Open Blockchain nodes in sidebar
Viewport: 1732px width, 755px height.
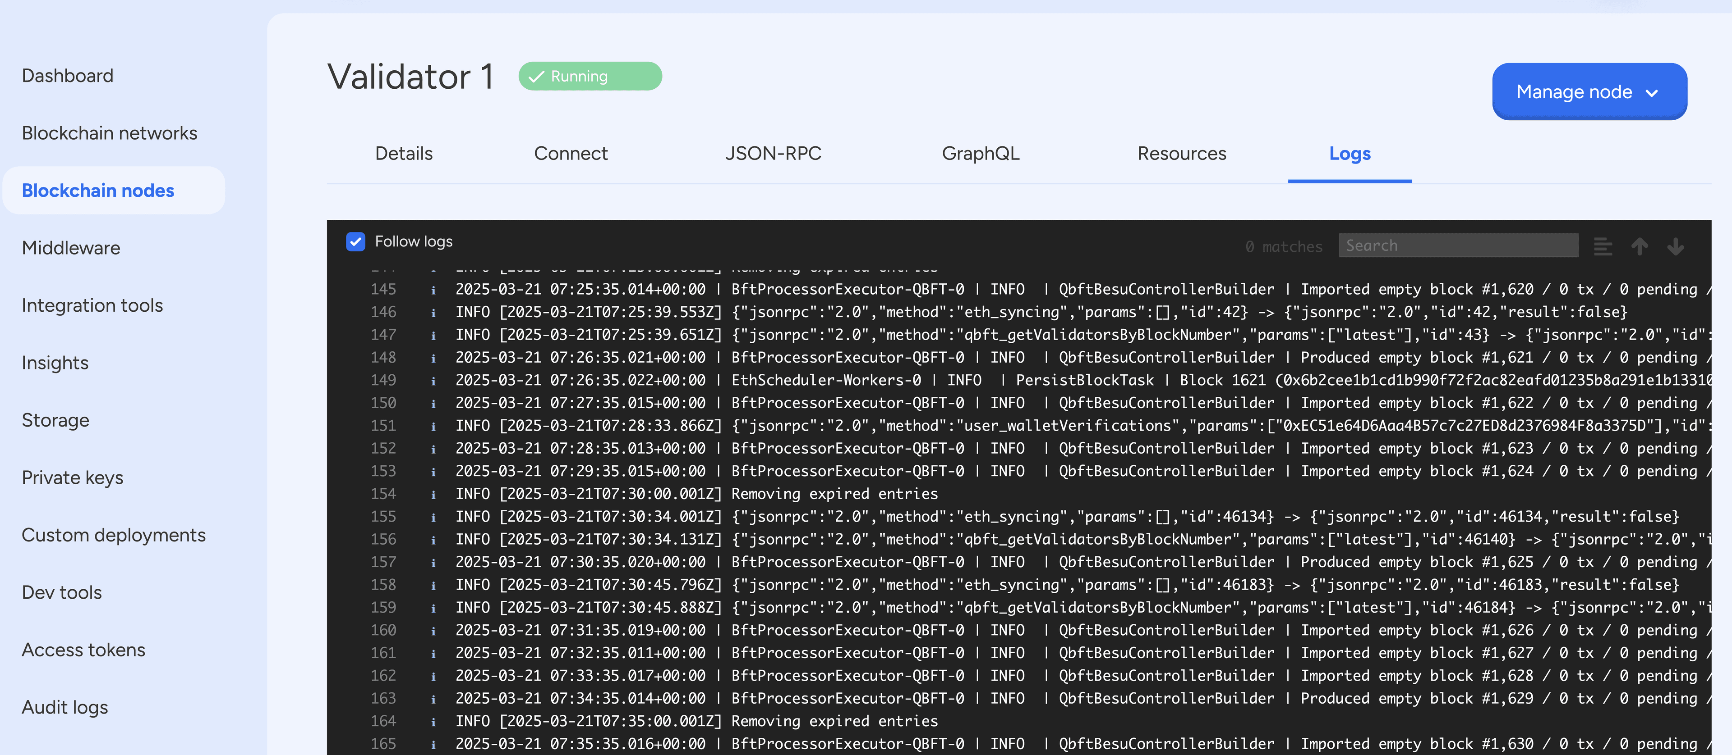(x=114, y=191)
